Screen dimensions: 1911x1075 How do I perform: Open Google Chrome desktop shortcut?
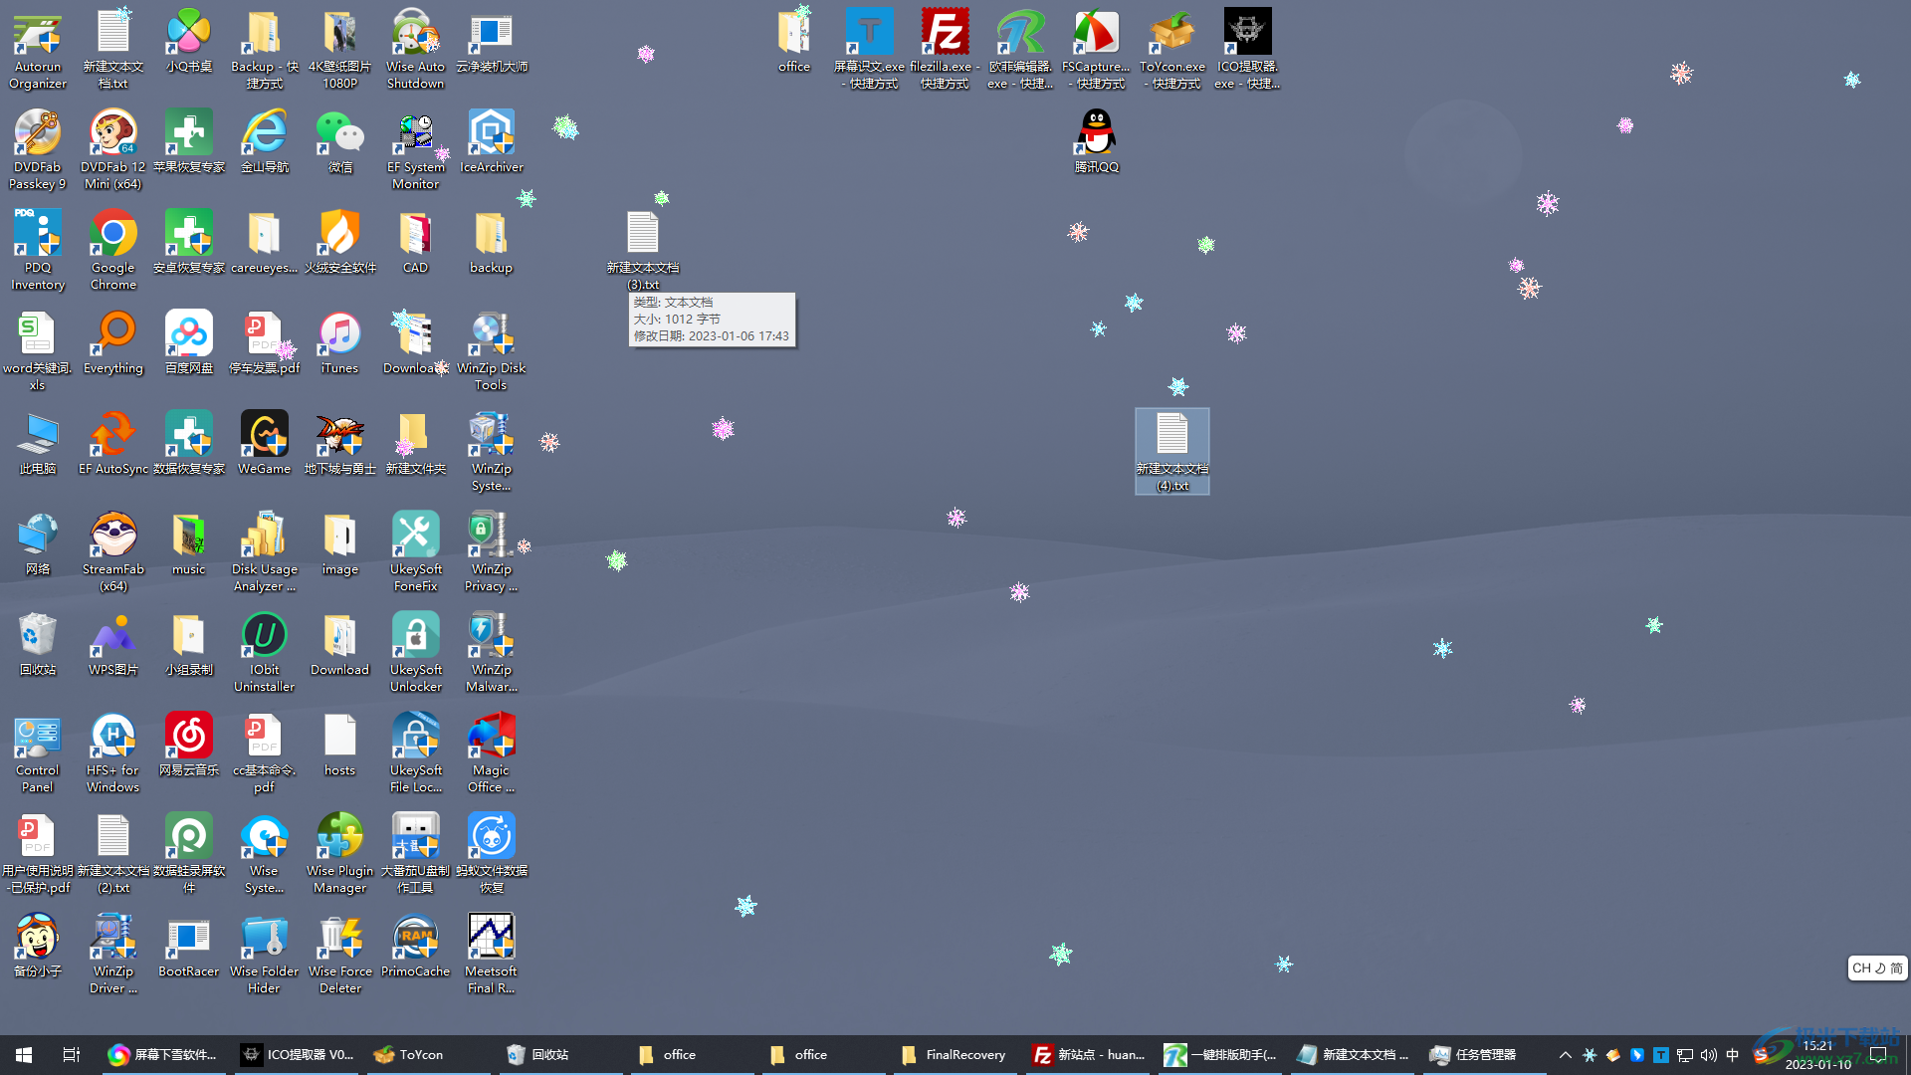pyautogui.click(x=113, y=251)
